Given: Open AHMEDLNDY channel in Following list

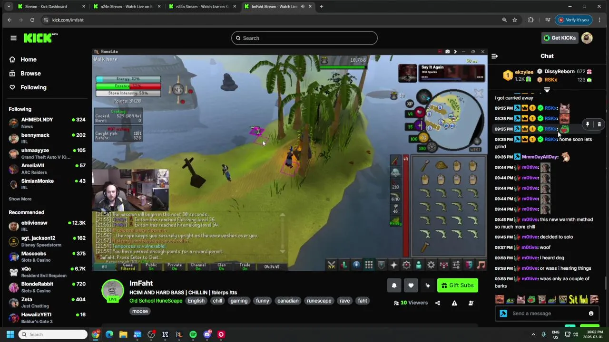Looking at the screenshot, I should pos(47,123).
